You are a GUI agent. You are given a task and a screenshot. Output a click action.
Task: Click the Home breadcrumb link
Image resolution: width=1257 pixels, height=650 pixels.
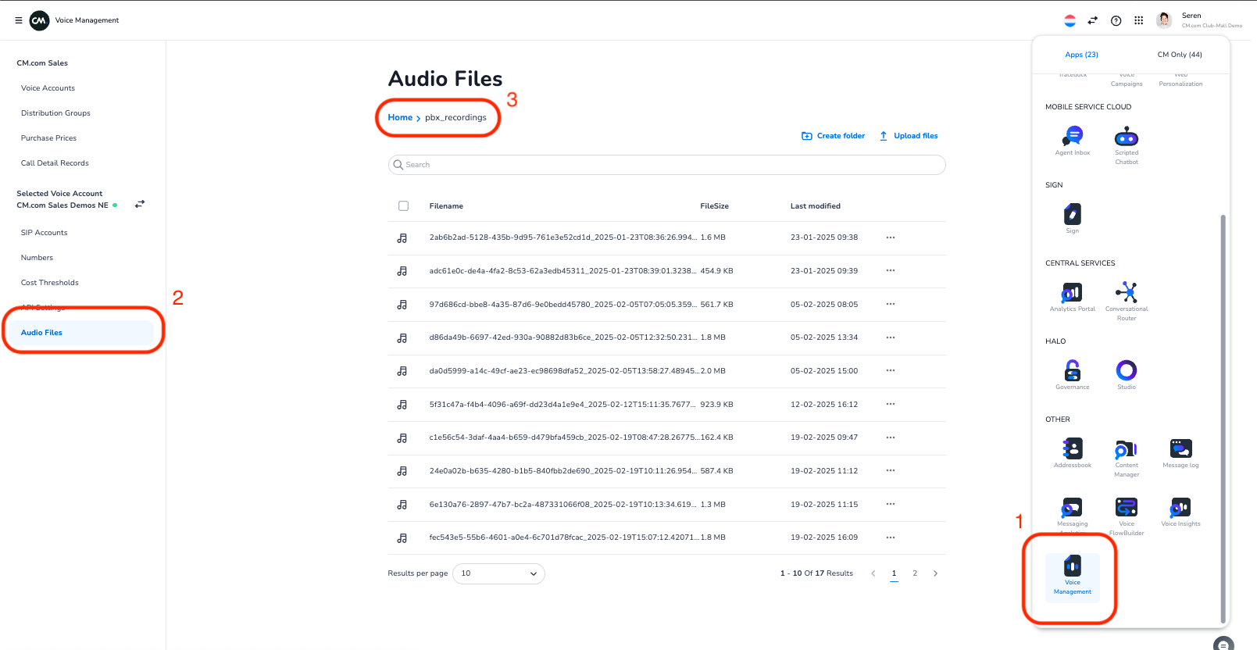click(x=400, y=118)
